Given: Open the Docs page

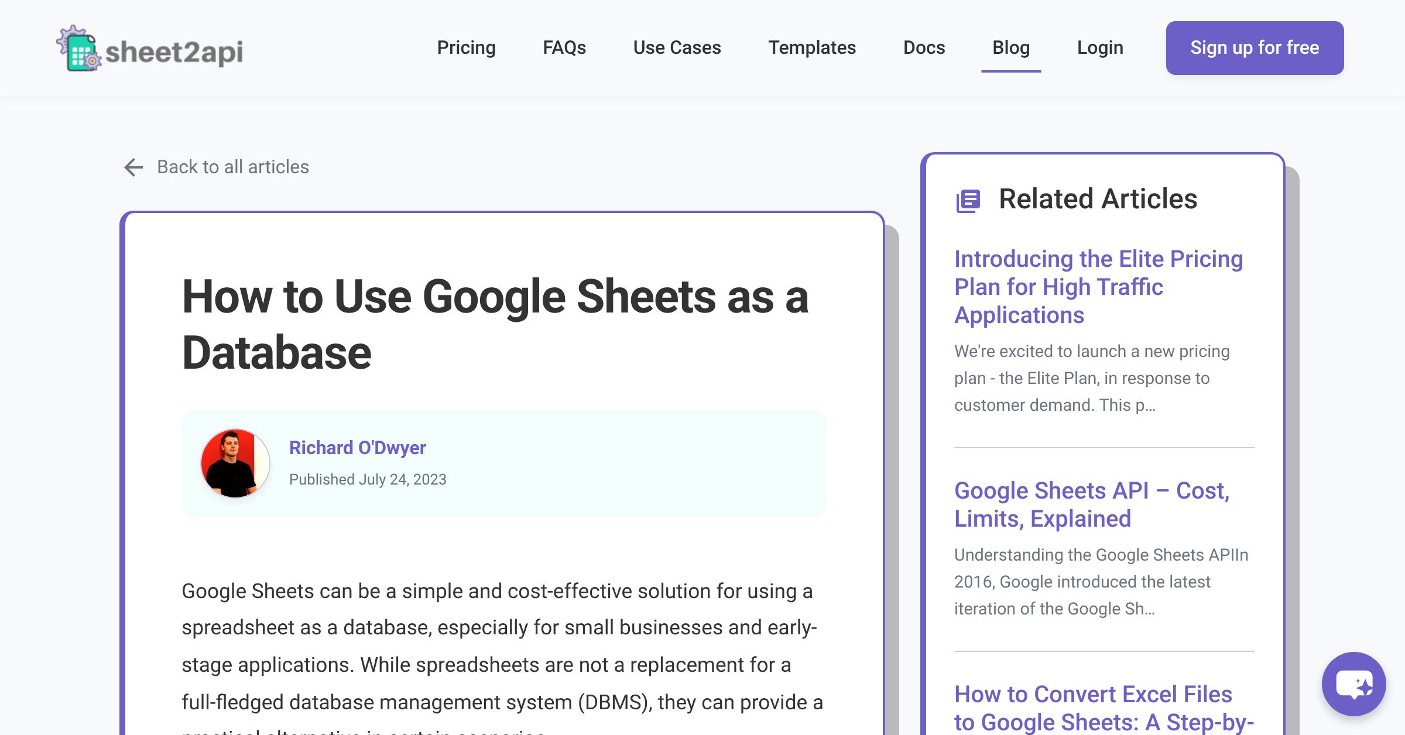Looking at the screenshot, I should pyautogui.click(x=924, y=47).
